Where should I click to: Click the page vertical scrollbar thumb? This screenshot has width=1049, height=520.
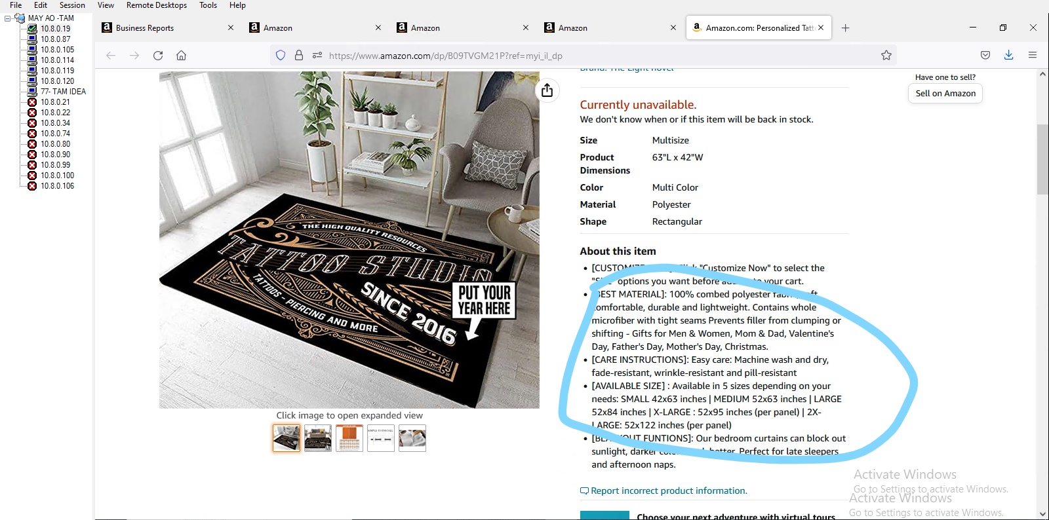point(1042,159)
